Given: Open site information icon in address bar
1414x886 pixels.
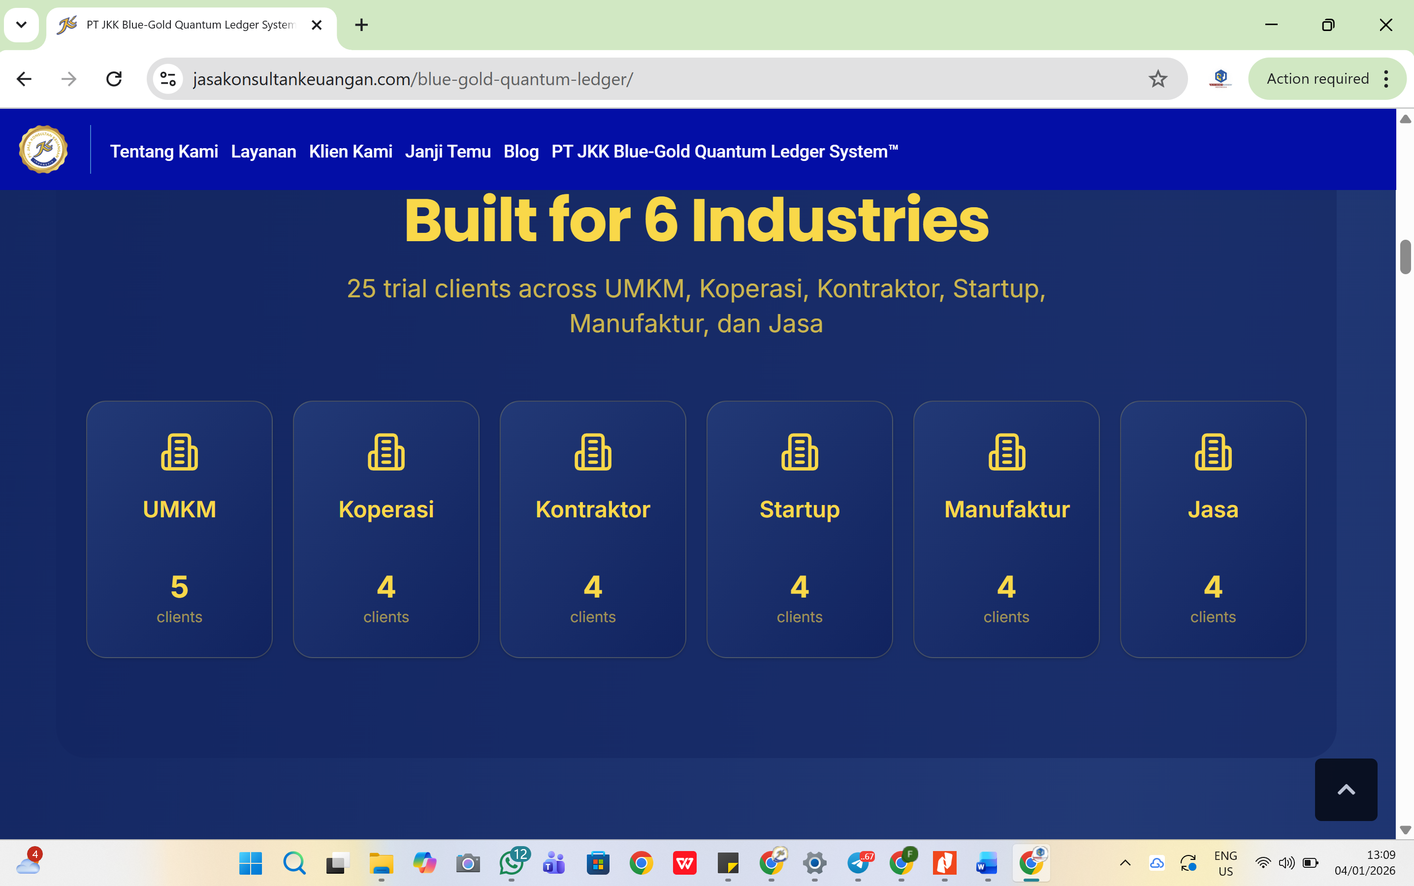Looking at the screenshot, I should coord(168,79).
